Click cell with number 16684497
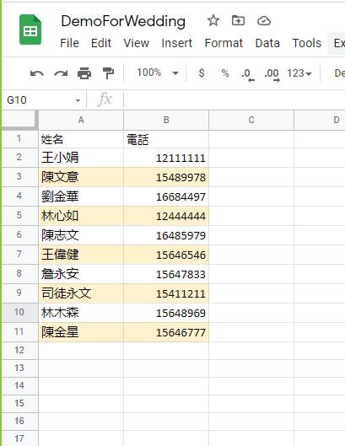The image size is (345, 446). point(166,196)
